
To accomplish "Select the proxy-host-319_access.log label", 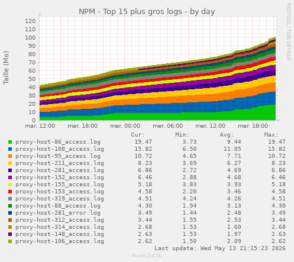I will 60,199.
